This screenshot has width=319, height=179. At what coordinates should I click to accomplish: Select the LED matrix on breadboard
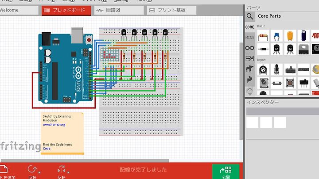pos(110,55)
